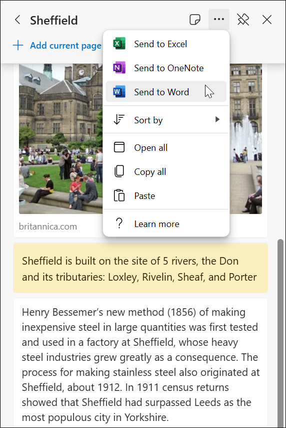
Task: Click the britannica.com source label
Action: (x=48, y=227)
